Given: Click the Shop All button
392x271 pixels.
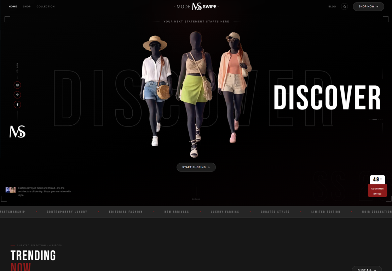Looking at the screenshot, I should point(367,269).
